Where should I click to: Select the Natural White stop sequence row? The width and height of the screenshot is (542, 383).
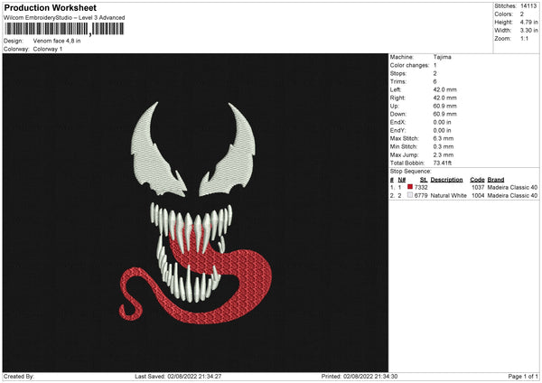pos(463,195)
